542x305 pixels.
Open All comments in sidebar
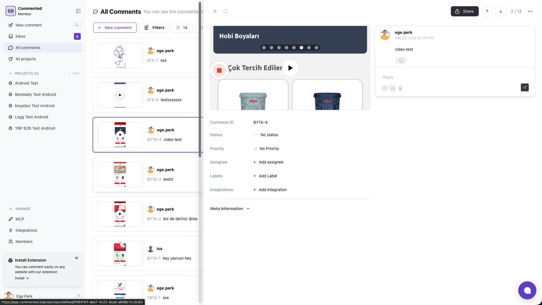coord(43,48)
